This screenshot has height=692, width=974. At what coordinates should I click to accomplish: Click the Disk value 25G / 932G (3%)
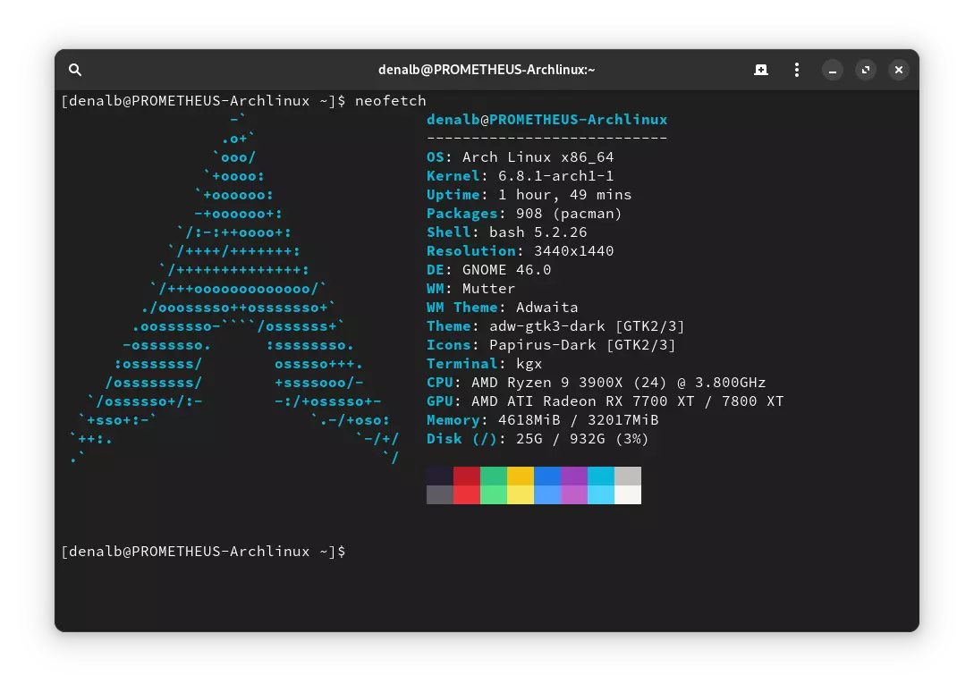click(x=582, y=439)
